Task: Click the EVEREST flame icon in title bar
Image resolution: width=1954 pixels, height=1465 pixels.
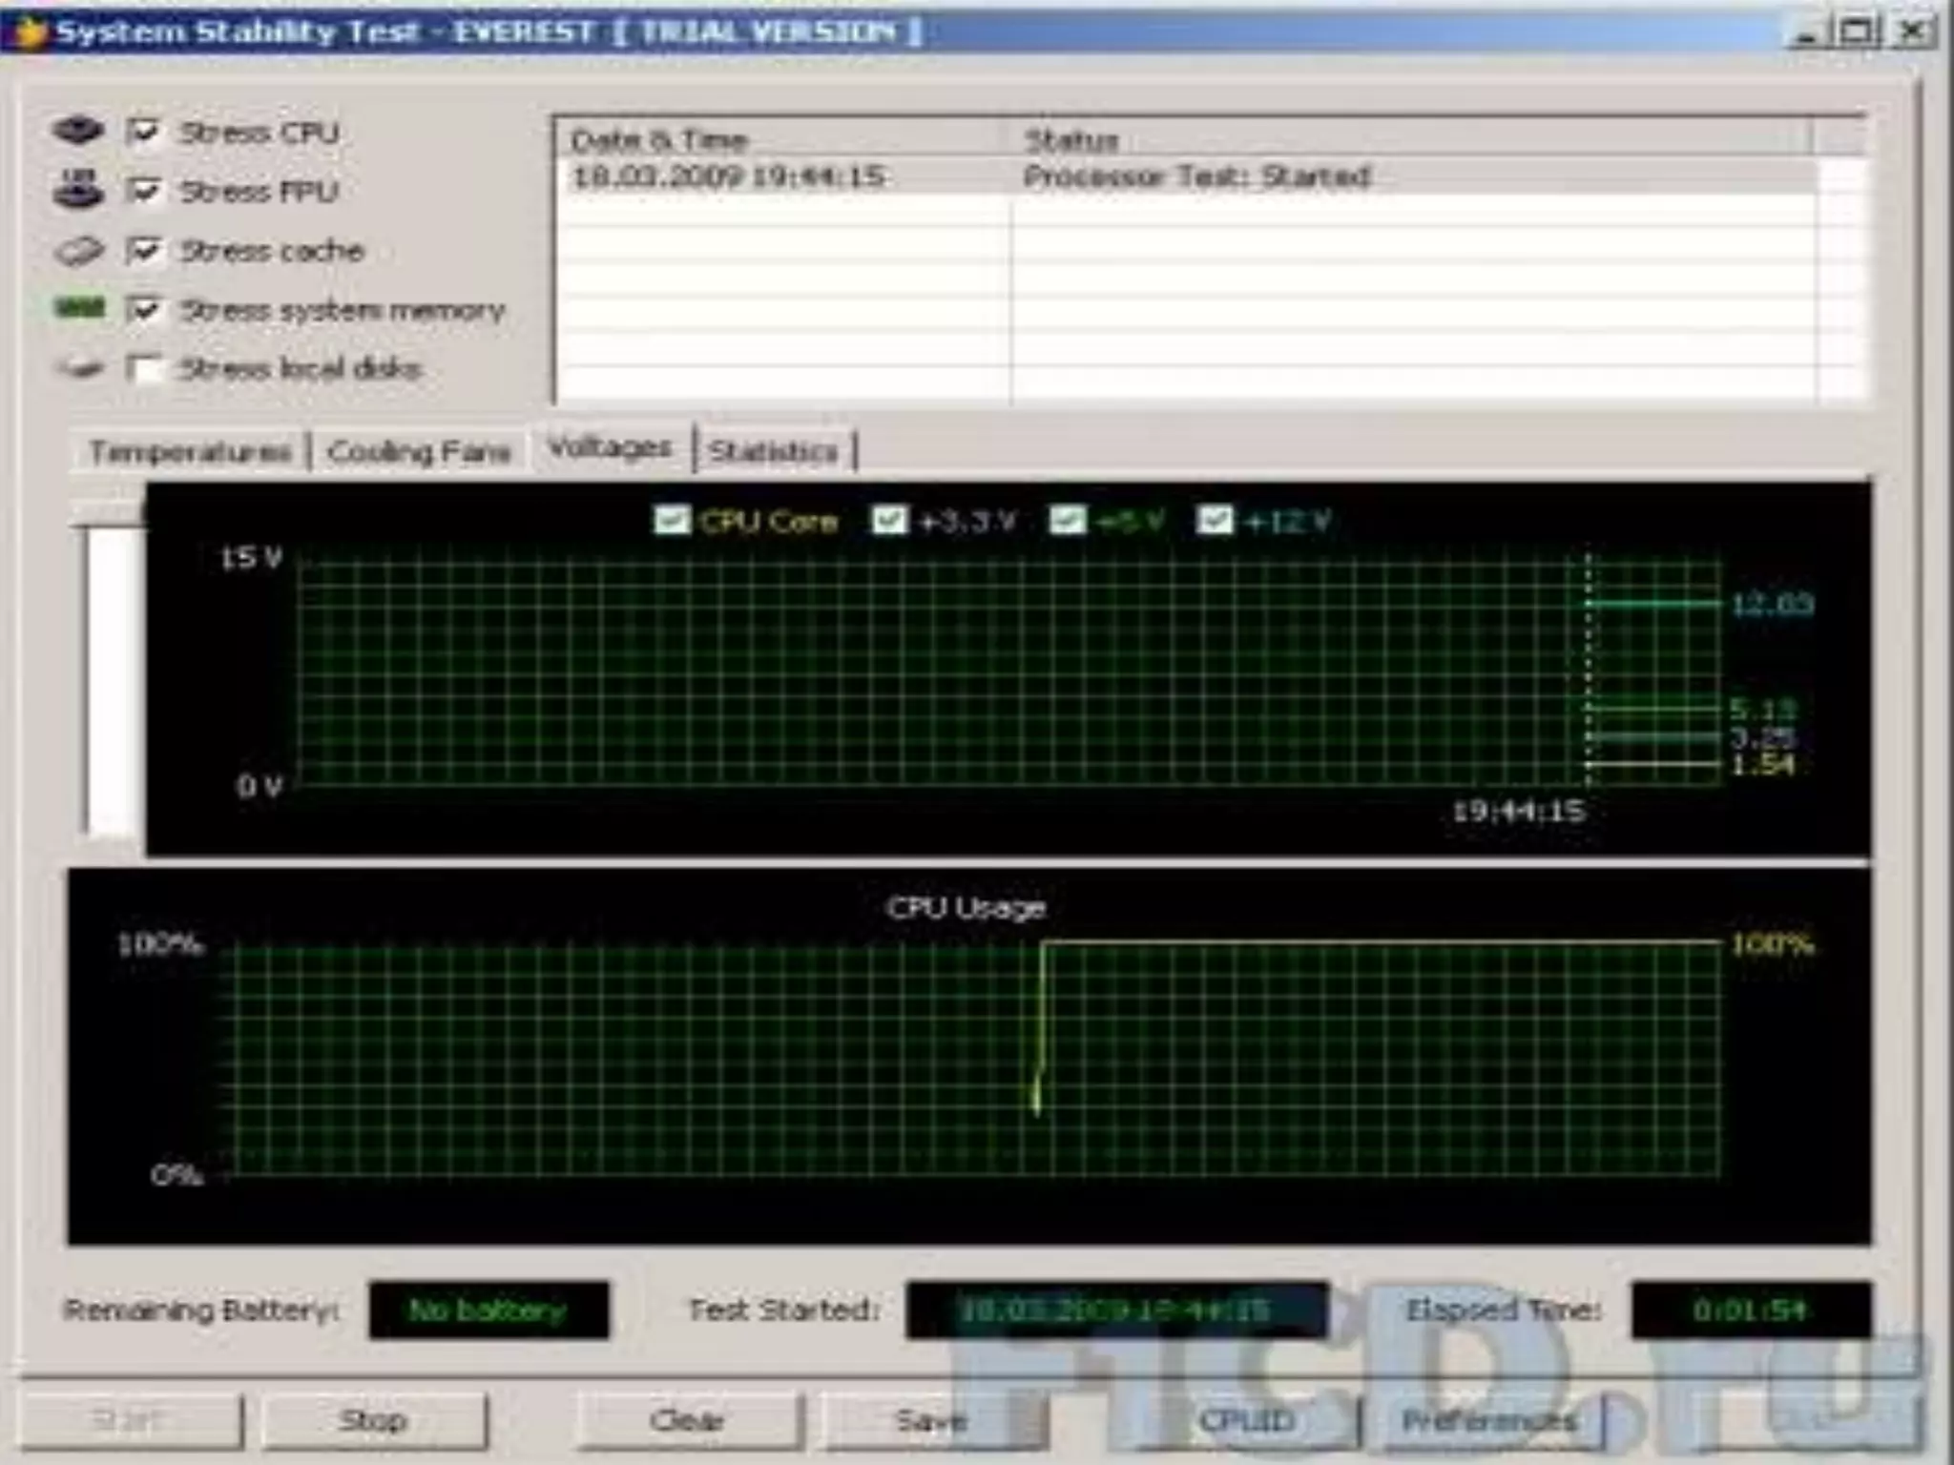Action: pyautogui.click(x=29, y=32)
